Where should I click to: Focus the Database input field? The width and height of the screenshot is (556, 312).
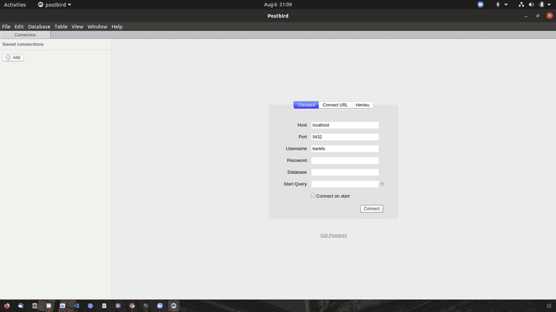click(345, 172)
